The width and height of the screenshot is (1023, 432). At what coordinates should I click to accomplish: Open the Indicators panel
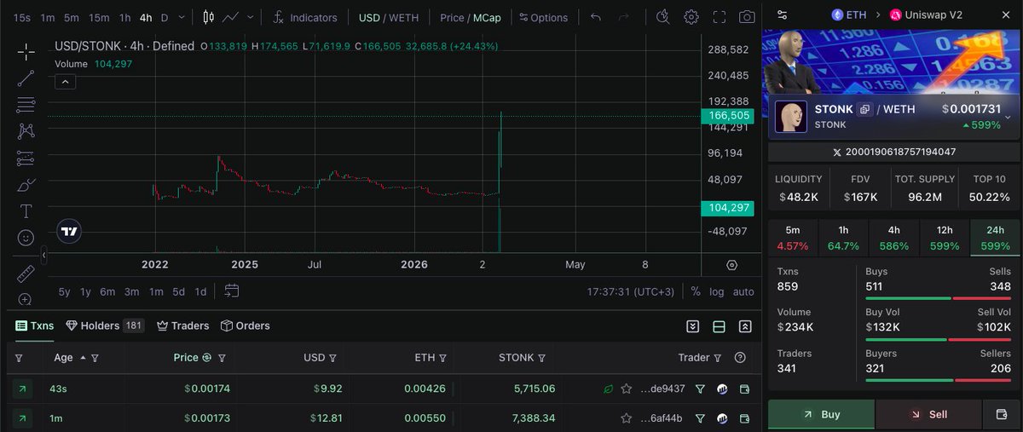pyautogui.click(x=305, y=17)
